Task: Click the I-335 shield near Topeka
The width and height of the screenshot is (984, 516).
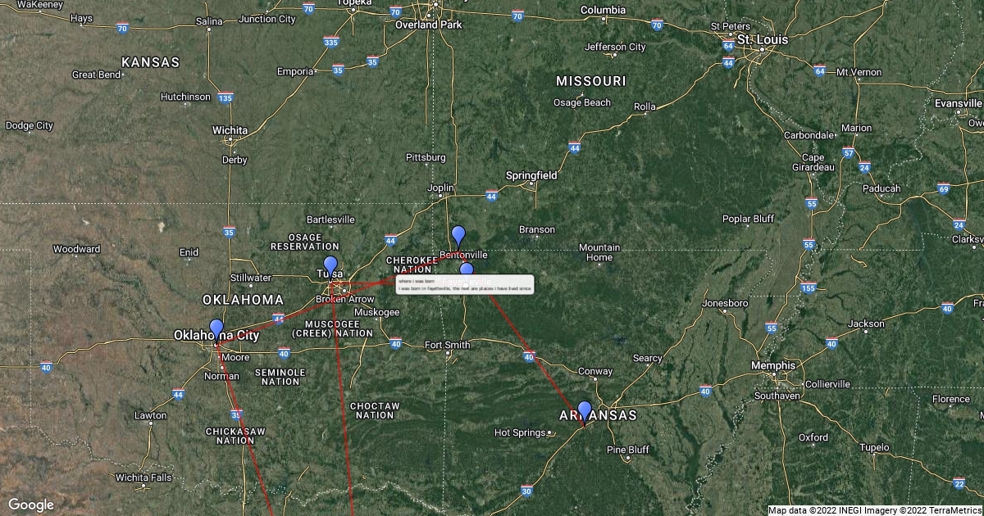Action: (331, 42)
